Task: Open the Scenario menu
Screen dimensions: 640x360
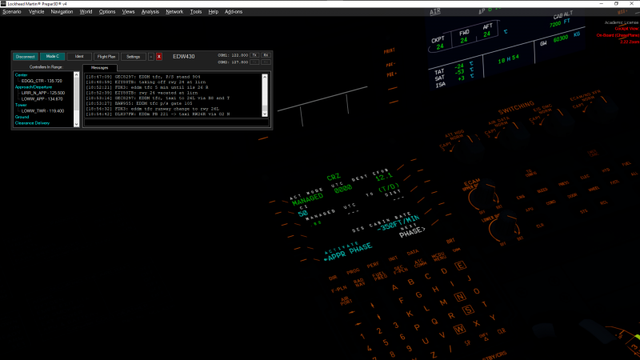Action: coord(12,12)
